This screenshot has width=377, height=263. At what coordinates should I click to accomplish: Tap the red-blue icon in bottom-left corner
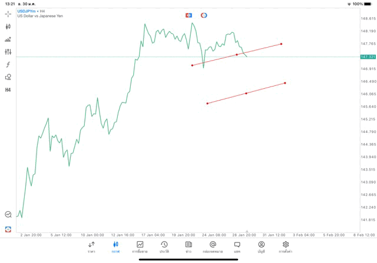coord(8,228)
